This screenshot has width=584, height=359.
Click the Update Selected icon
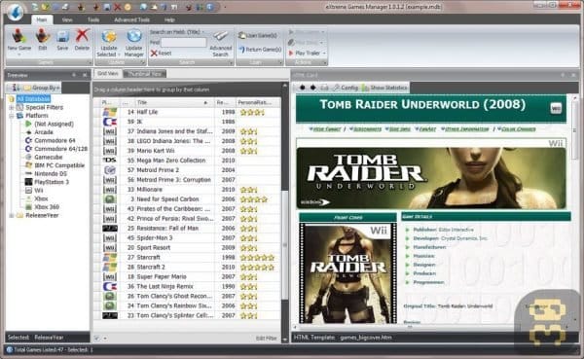coord(109,37)
